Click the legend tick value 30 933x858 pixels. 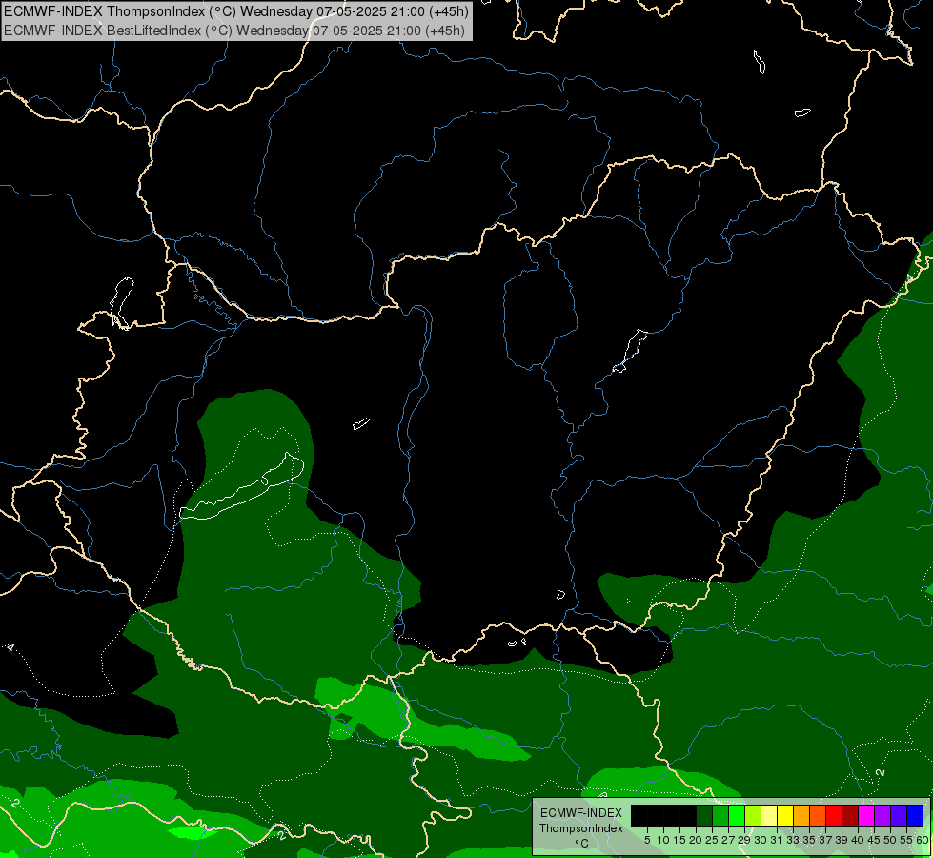(761, 840)
